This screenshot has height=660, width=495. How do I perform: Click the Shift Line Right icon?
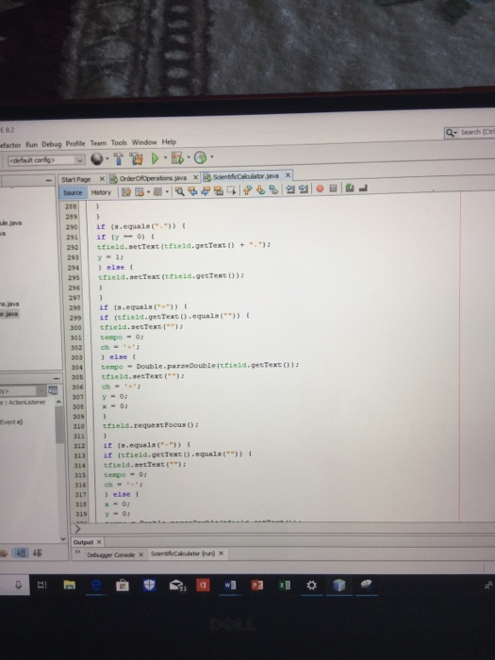[304, 189]
